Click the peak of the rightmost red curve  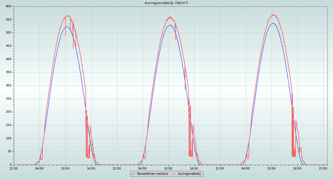(x=273, y=15)
